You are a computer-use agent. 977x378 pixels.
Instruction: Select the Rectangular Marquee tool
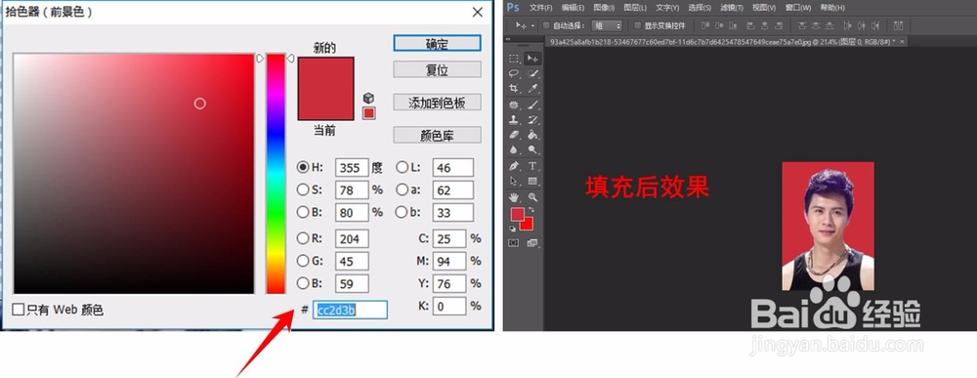click(x=514, y=59)
